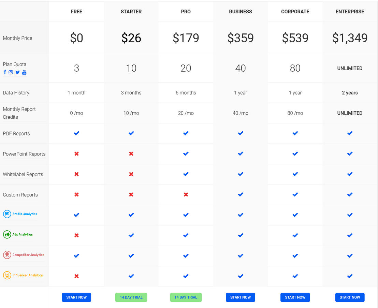The image size is (378, 308).
Task: Click the $539 monthly price
Action: [295, 38]
